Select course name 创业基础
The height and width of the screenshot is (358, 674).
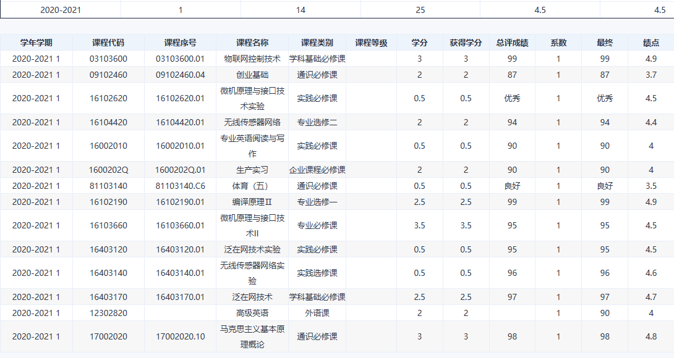252,75
